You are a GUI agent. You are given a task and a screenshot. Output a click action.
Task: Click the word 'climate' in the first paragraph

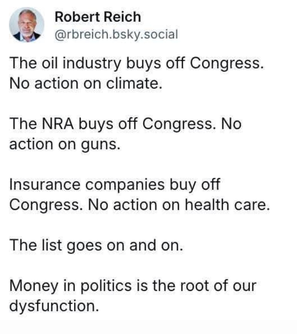click(132, 83)
